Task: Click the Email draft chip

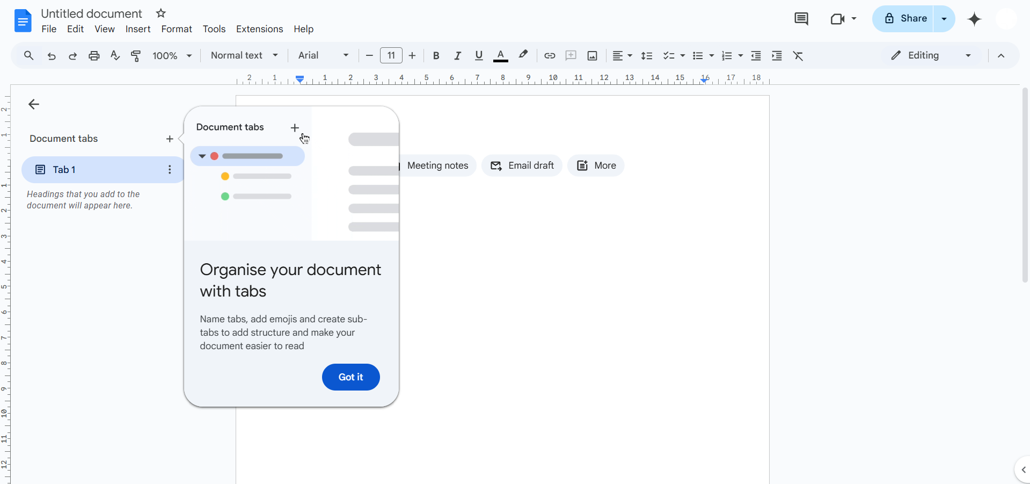Action: coord(522,165)
